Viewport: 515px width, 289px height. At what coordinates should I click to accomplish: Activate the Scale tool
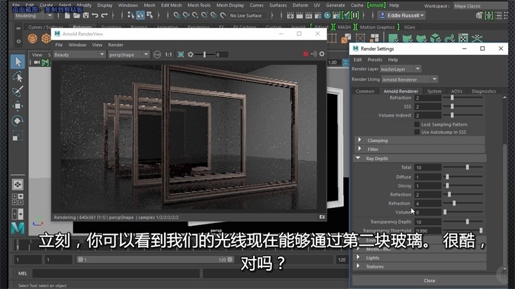18,136
